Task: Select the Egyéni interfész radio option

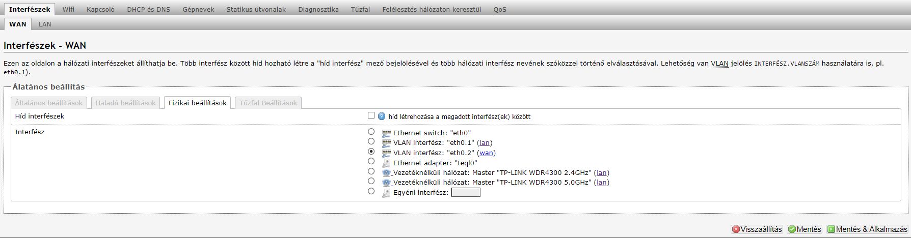Action: click(x=371, y=191)
